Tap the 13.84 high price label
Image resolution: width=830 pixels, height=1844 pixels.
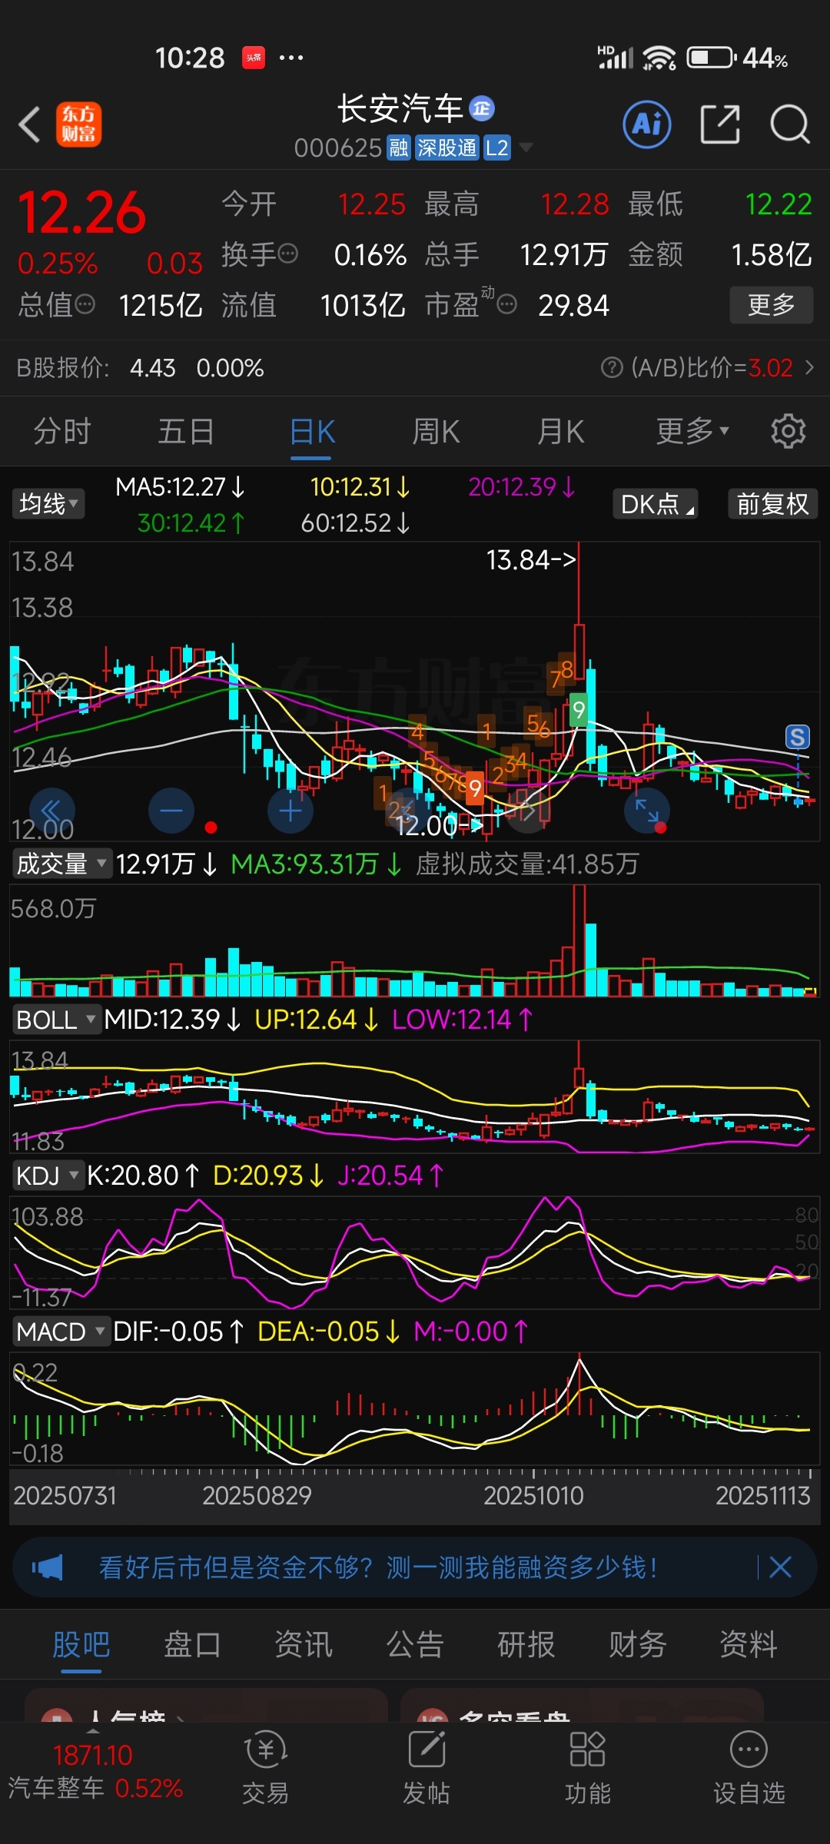tap(530, 560)
